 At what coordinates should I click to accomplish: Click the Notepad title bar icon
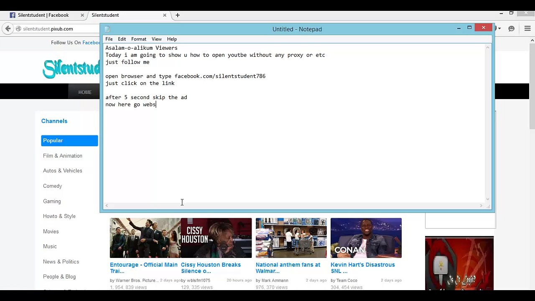click(107, 29)
